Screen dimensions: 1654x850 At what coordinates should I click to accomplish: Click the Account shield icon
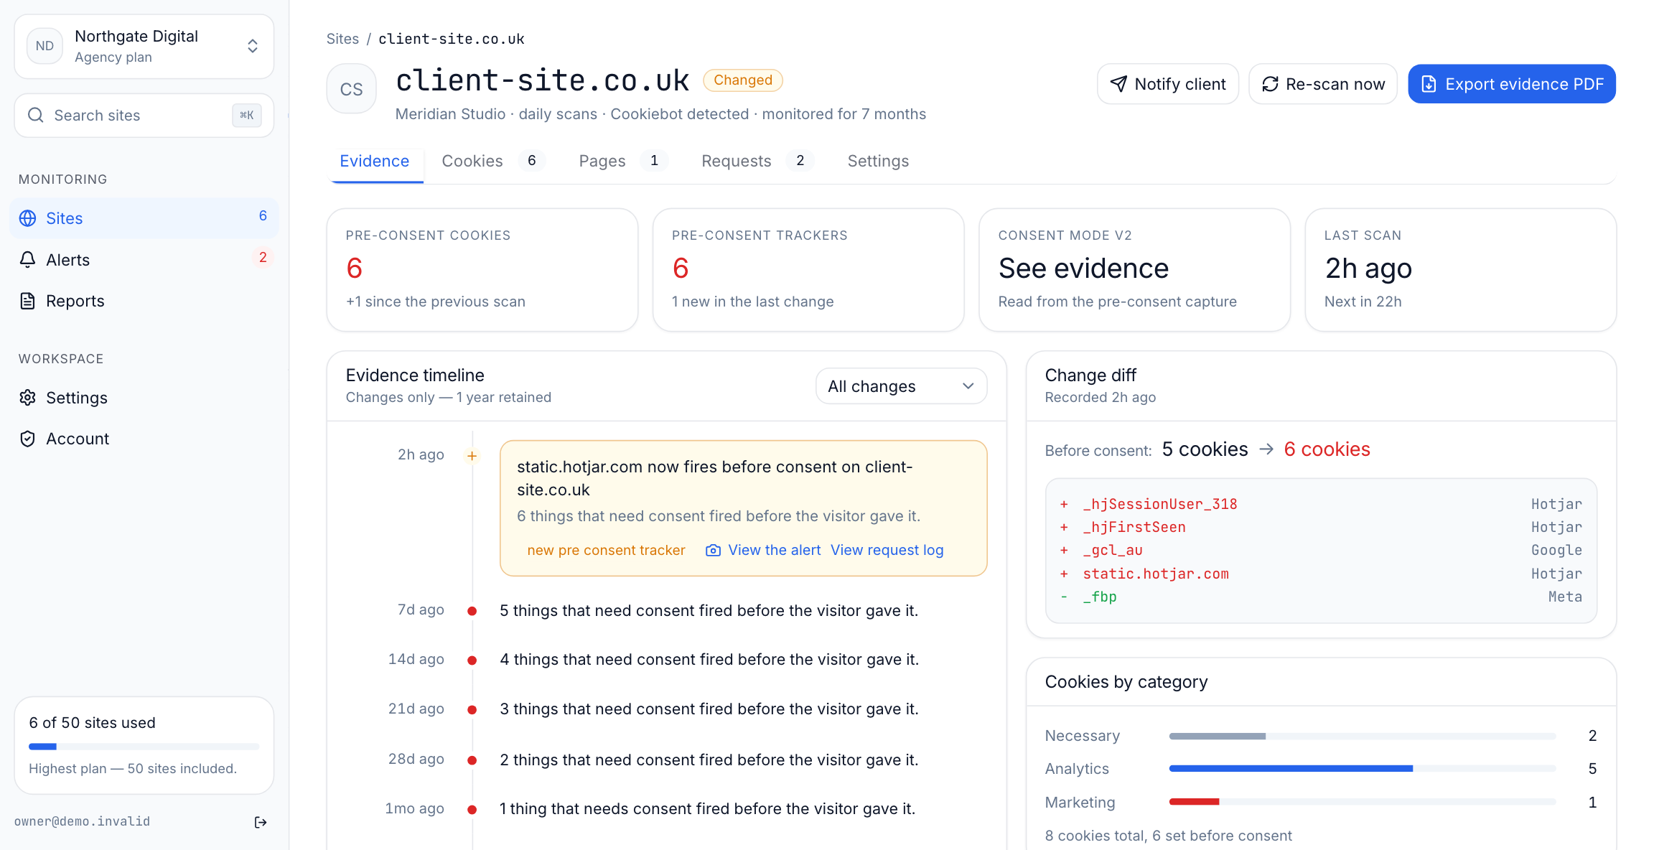click(27, 439)
